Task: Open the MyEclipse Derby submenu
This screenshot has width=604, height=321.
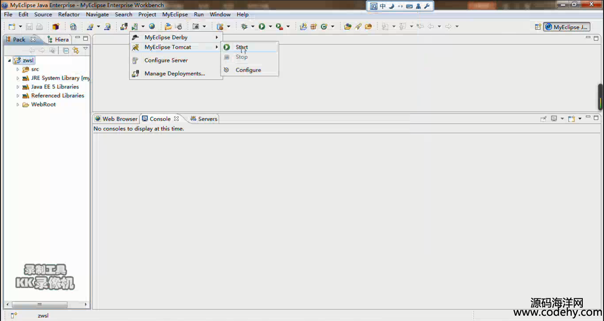Action: coord(176,37)
